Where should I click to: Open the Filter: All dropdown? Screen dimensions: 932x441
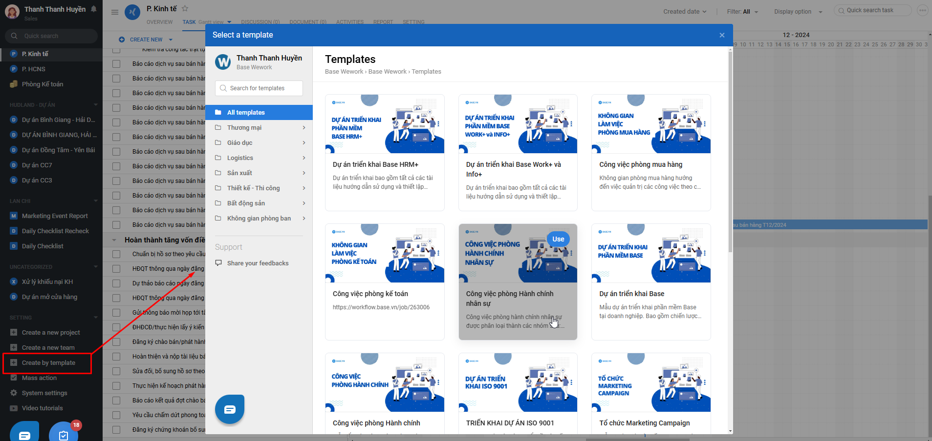pos(742,11)
